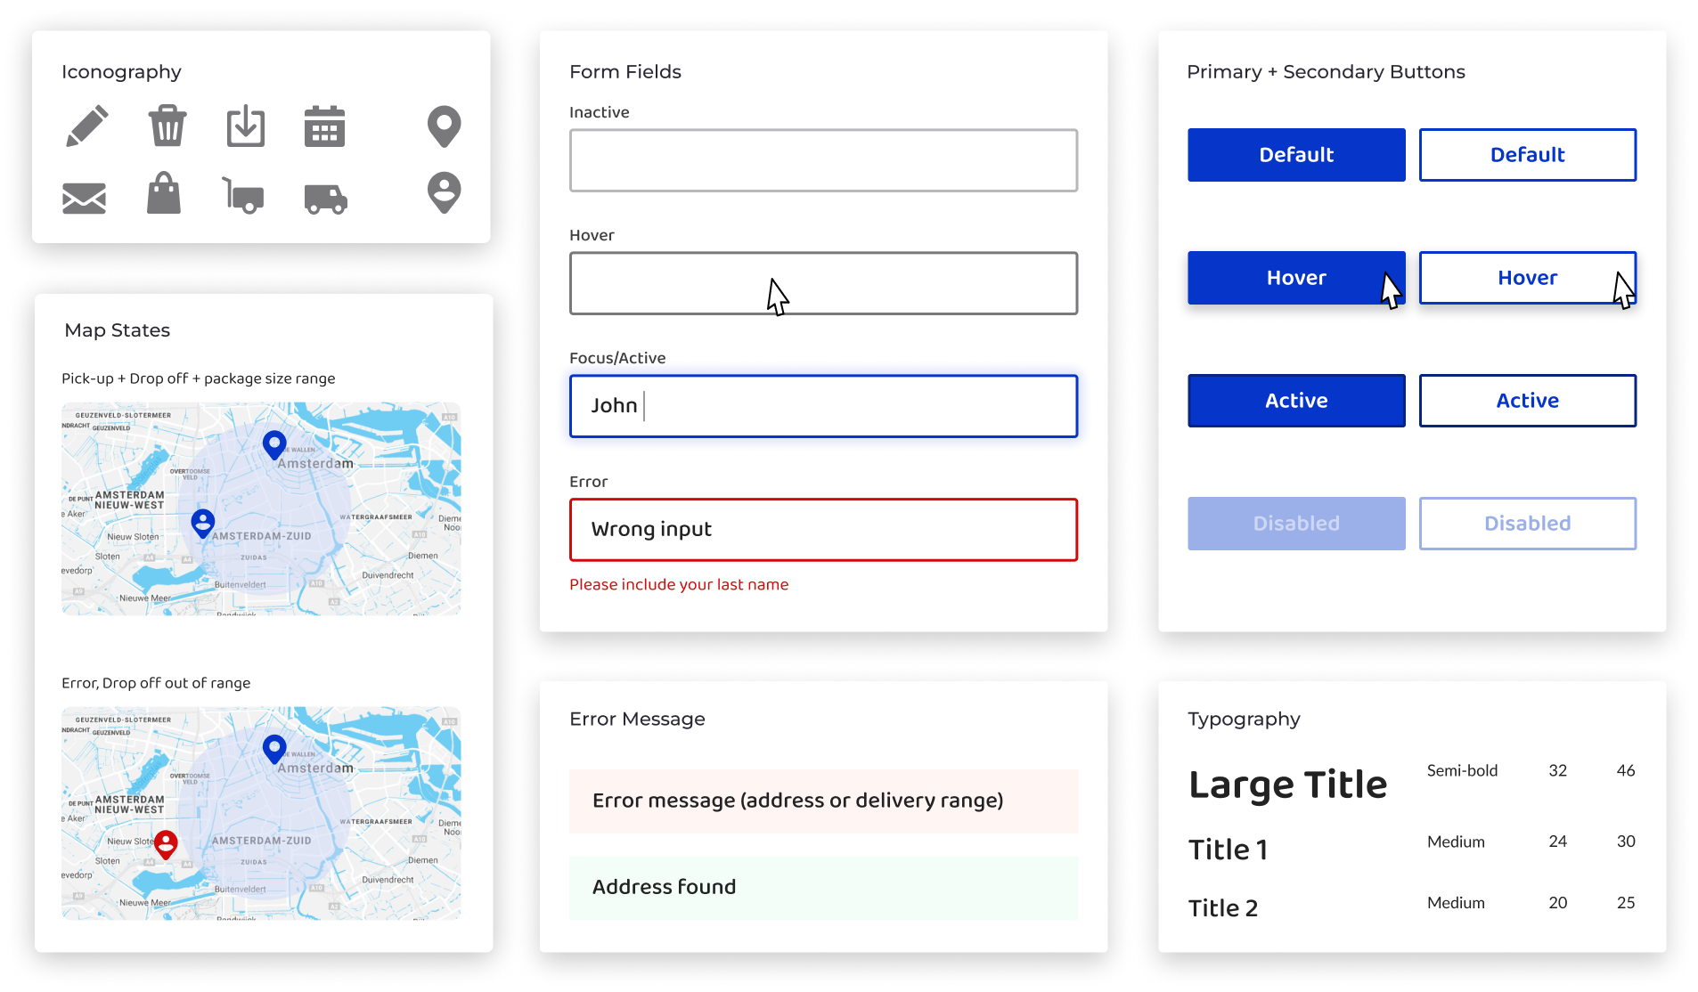Click the Hover state text field

[x=823, y=283]
